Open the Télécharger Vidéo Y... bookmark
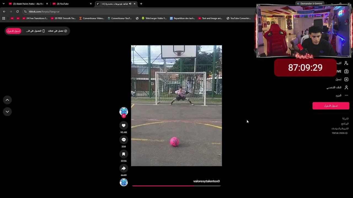Image resolution: width=353 pixels, height=198 pixels. (x=154, y=18)
